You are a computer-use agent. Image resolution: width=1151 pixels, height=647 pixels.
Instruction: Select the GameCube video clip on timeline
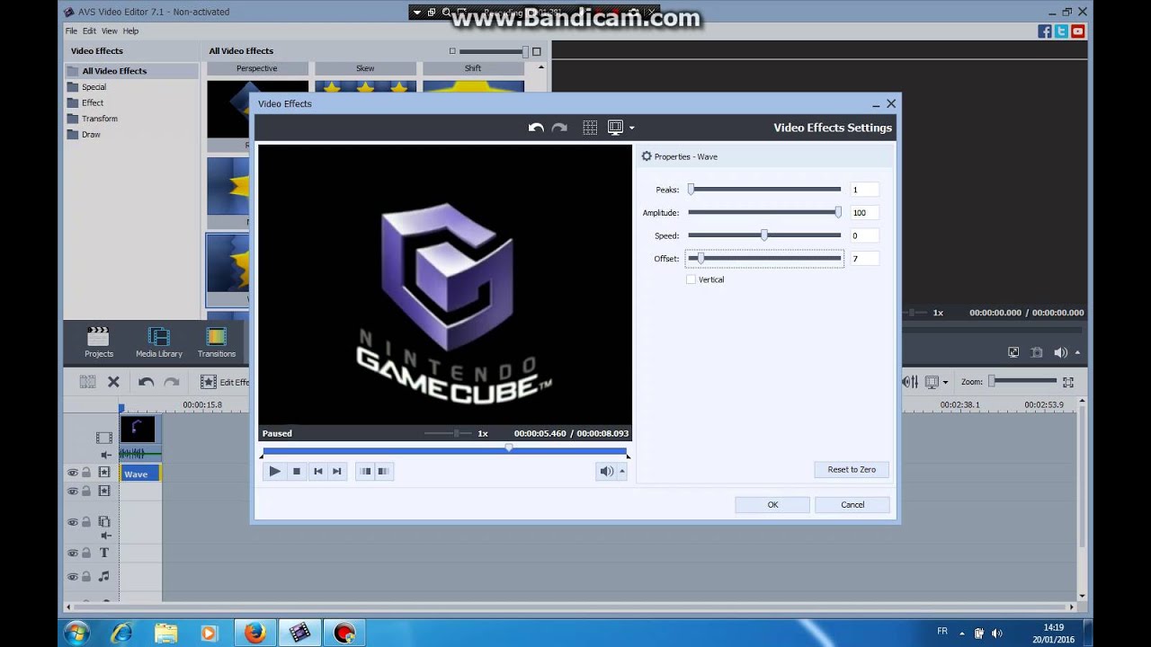(138, 430)
